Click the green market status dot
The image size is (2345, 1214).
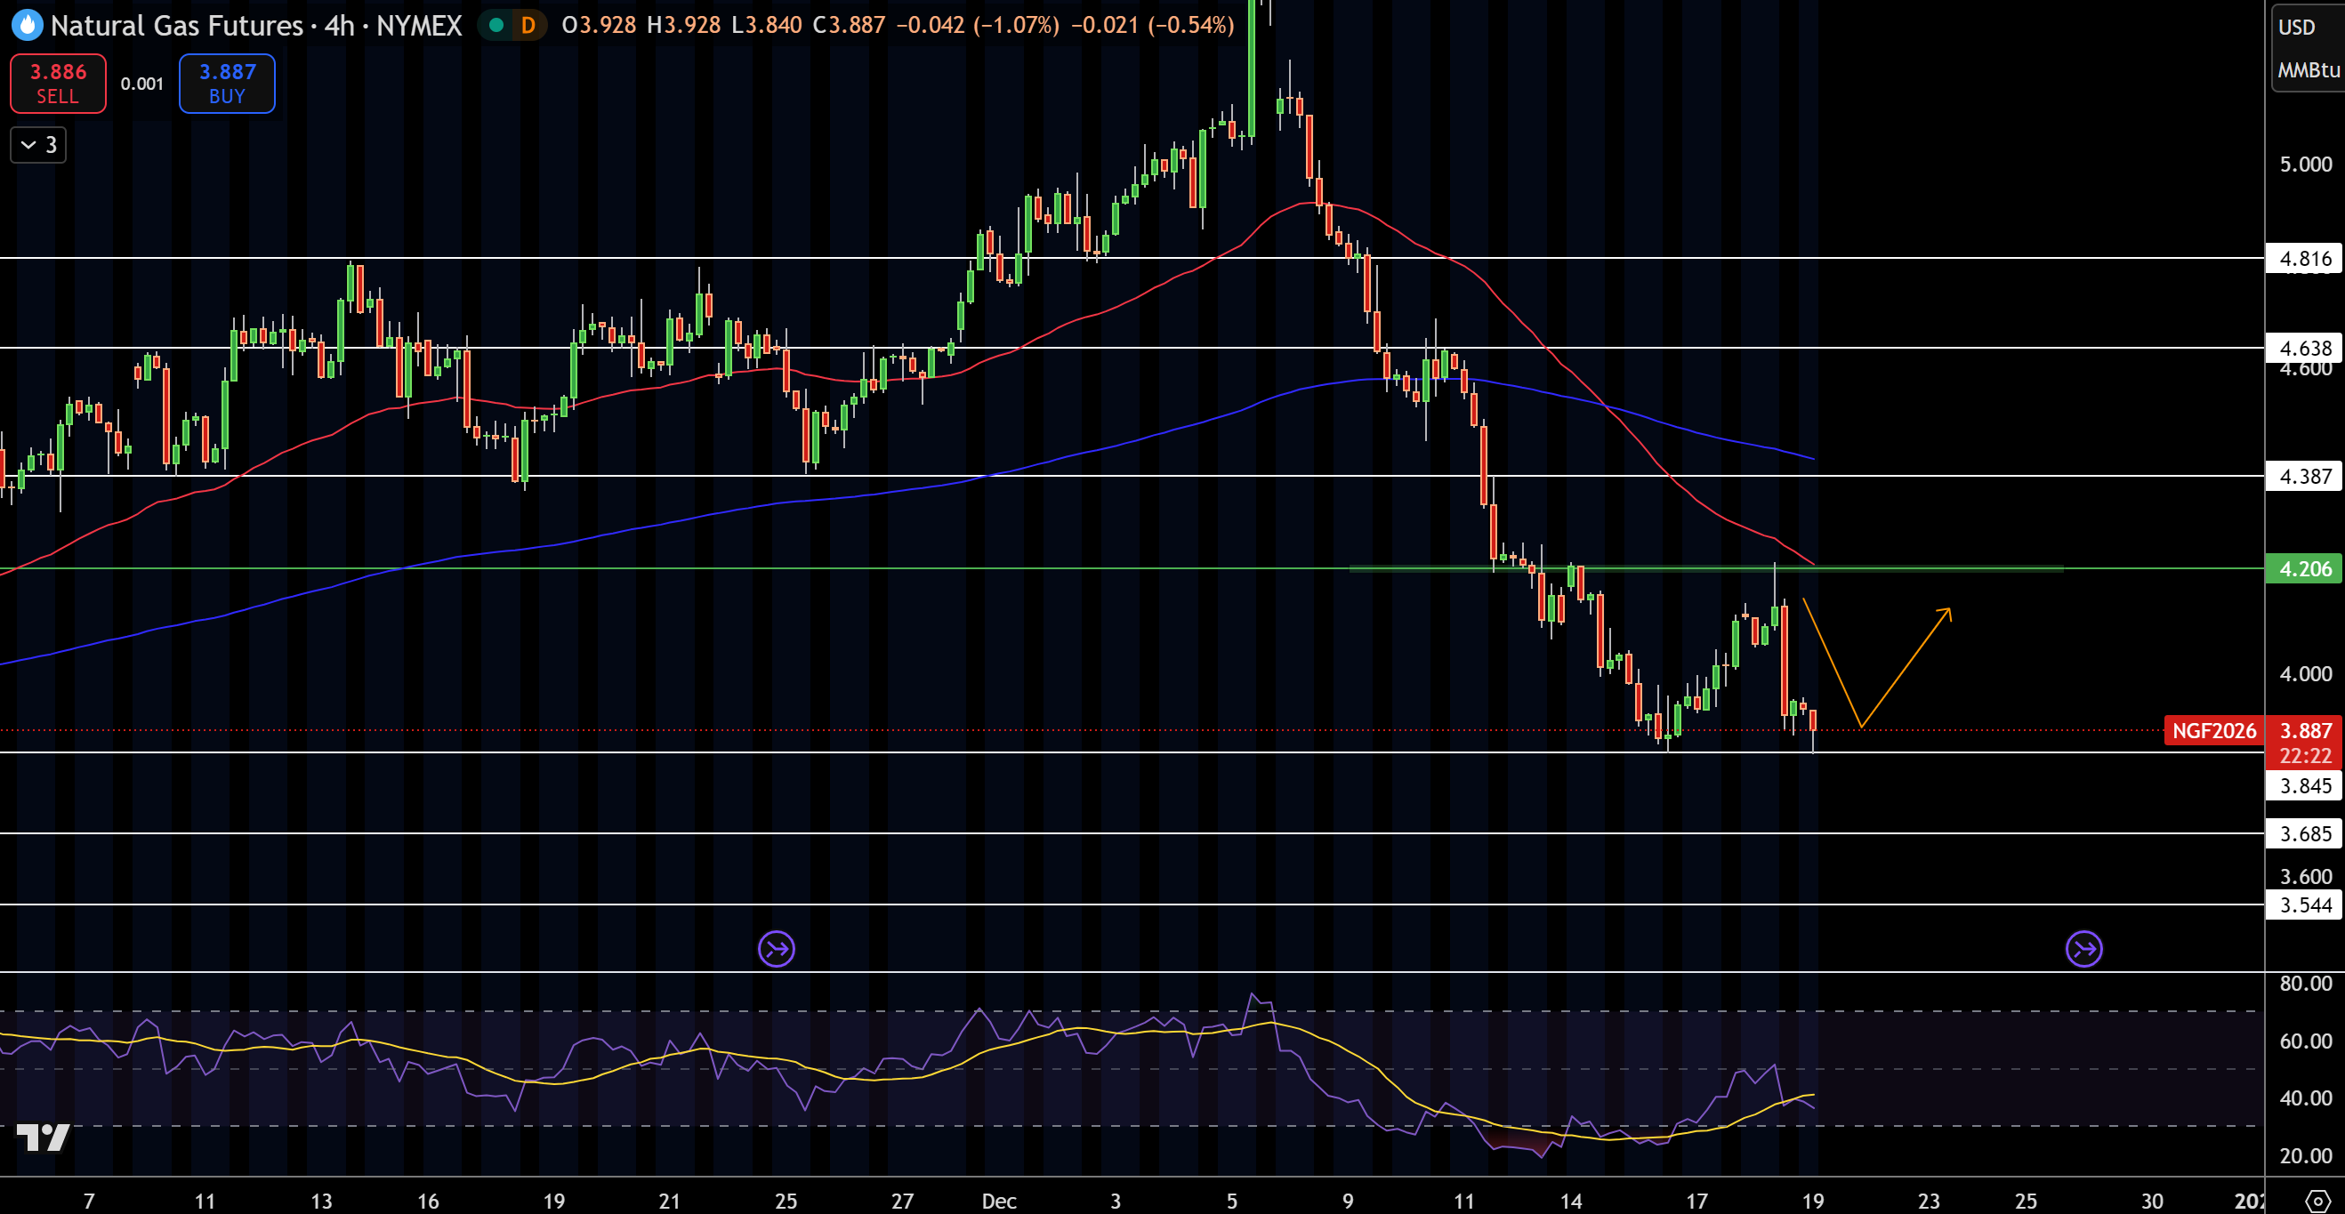coord(496,25)
